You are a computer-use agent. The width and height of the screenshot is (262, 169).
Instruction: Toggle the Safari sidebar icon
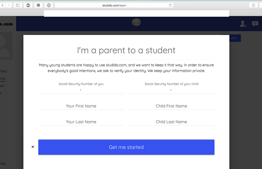[x=18, y=5]
